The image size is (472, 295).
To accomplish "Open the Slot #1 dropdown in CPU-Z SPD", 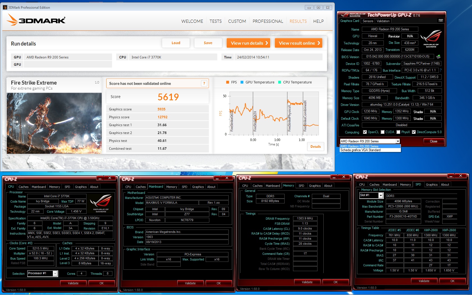I will pos(381,195).
